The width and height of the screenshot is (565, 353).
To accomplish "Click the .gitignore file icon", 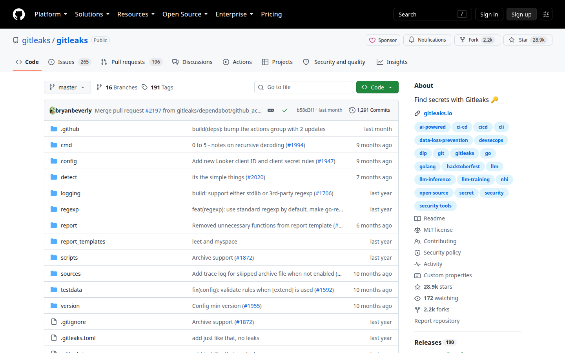I will click(54, 322).
